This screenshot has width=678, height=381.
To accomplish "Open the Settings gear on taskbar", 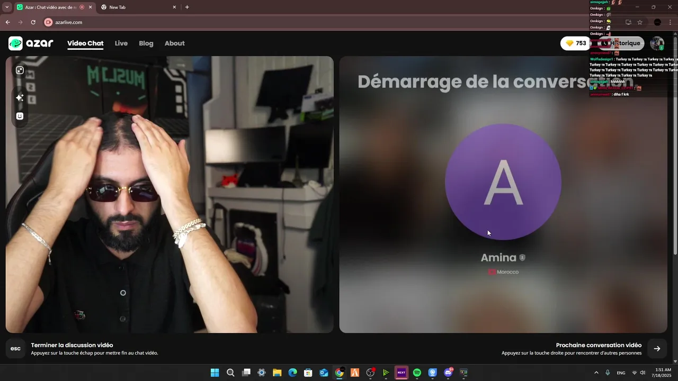I will coord(261,373).
